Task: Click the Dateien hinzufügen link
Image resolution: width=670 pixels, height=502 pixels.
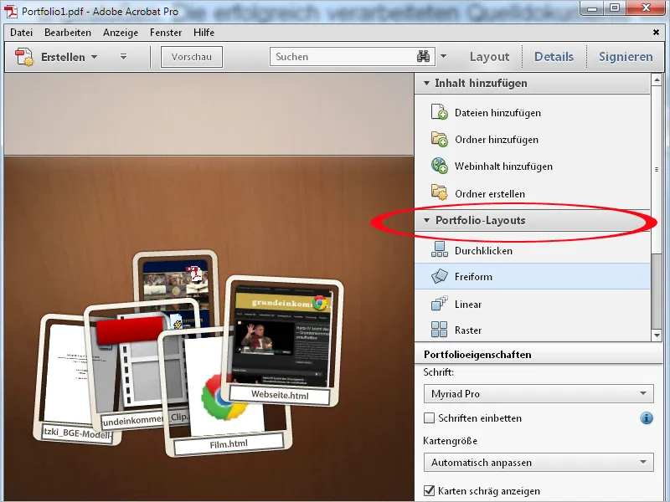Action: pos(497,113)
